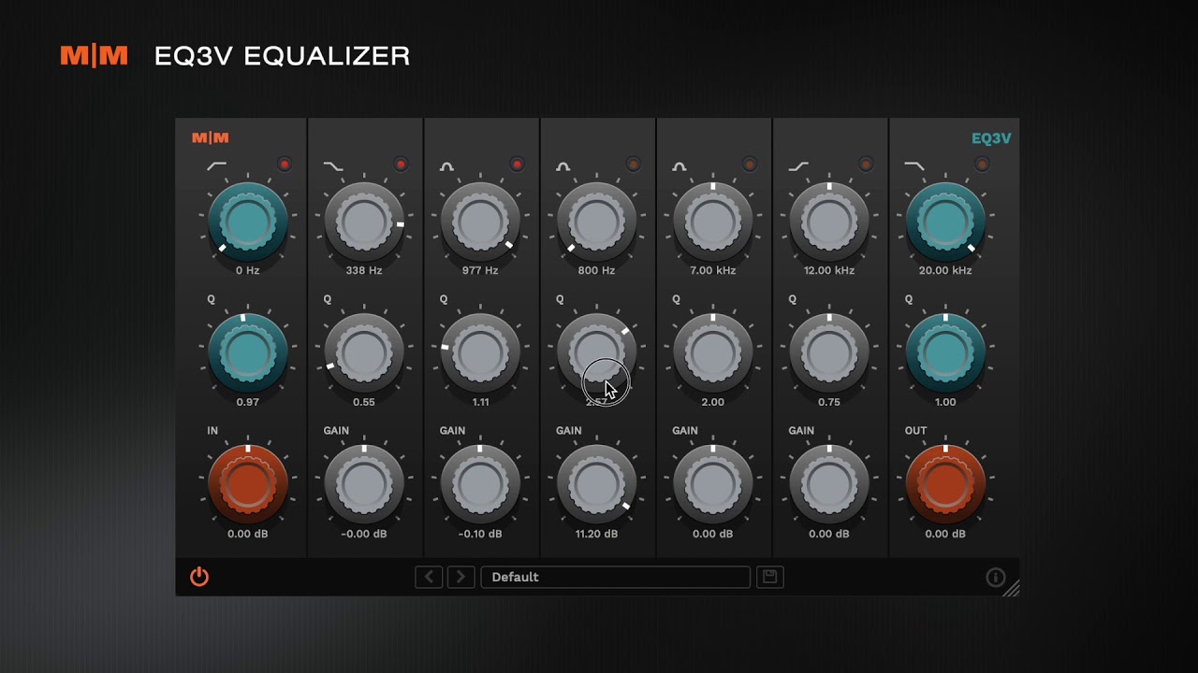Click the GAIN knob reading -0.10 dB

[x=480, y=485]
